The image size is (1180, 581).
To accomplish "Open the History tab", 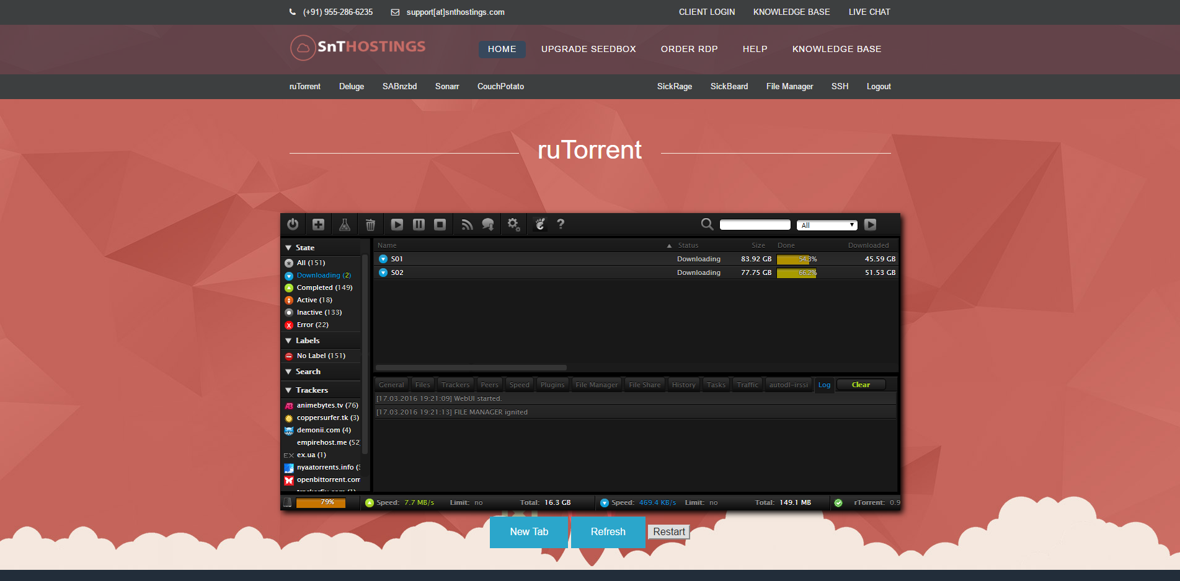I will pos(683,385).
